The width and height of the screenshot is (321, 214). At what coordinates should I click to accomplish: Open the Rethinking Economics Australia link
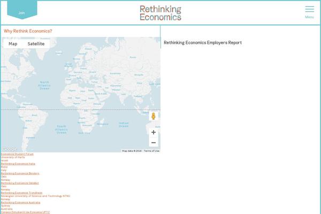pyautogui.click(x=21, y=202)
